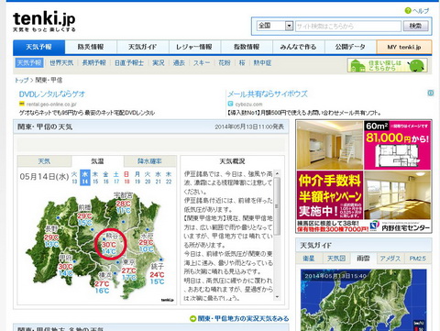
Task: Open the MY tenki.jp tab
Action: [x=404, y=47]
